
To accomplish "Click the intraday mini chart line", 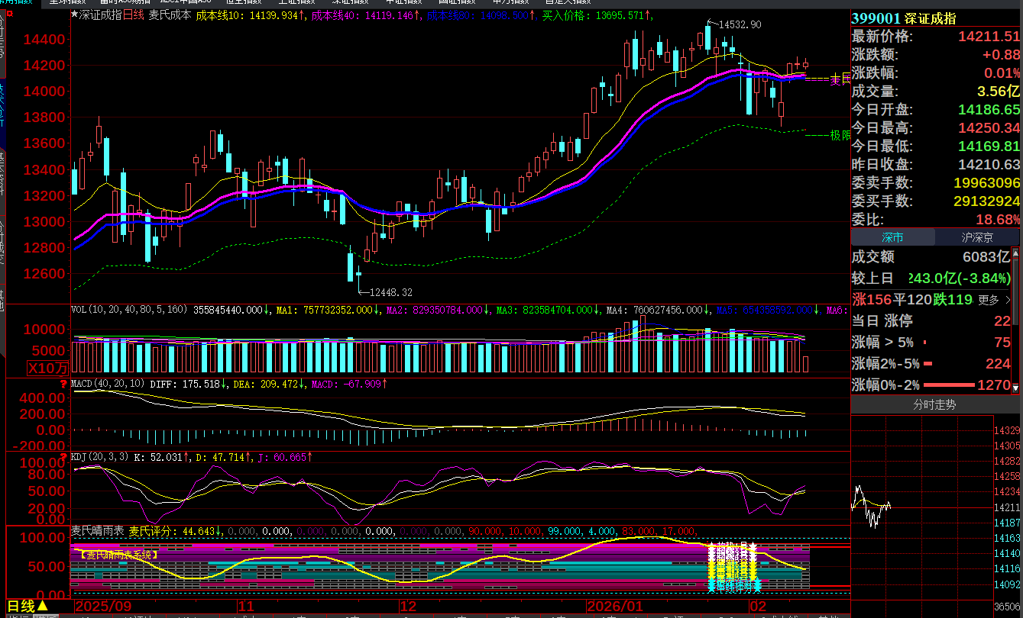I will point(871,506).
